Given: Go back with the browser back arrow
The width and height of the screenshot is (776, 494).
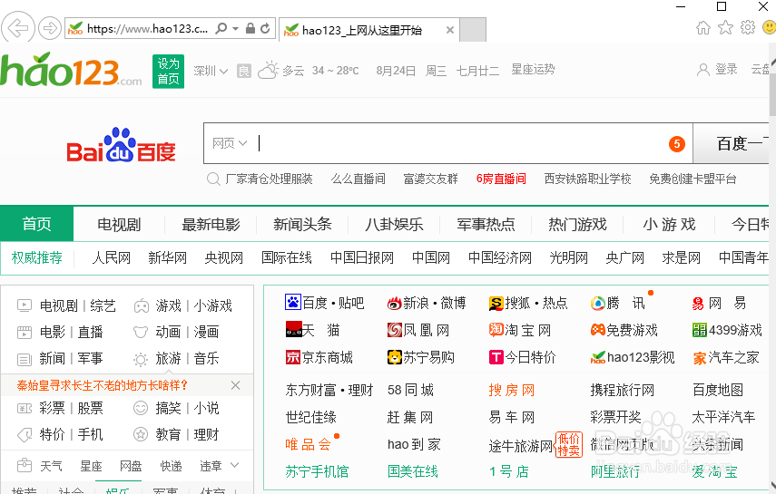Looking at the screenshot, I should (18, 28).
